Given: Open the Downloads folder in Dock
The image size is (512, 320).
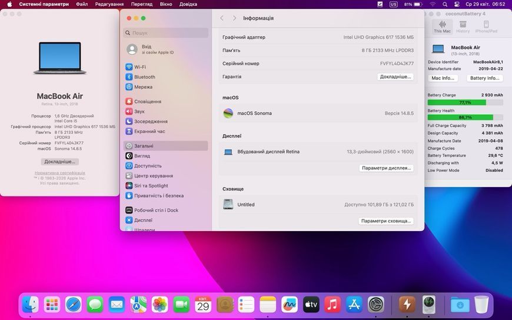Looking at the screenshot, I should point(460,305).
